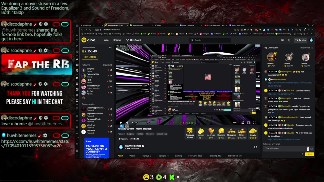
Task: Go back in browser history
Action: pos(82,30)
